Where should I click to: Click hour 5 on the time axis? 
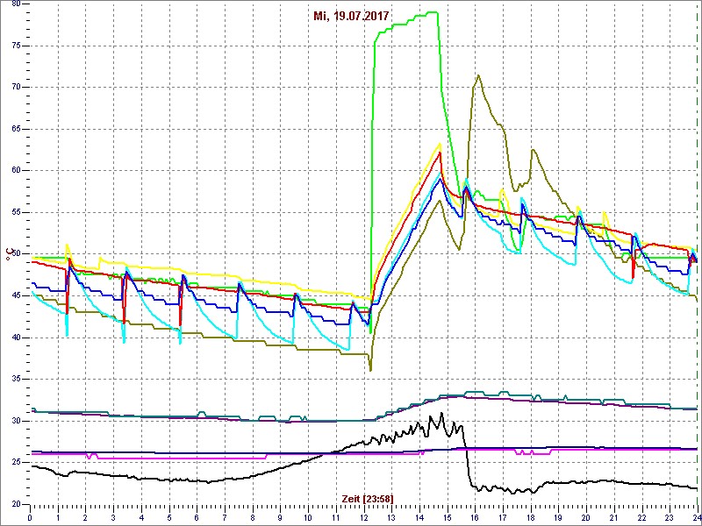click(168, 517)
